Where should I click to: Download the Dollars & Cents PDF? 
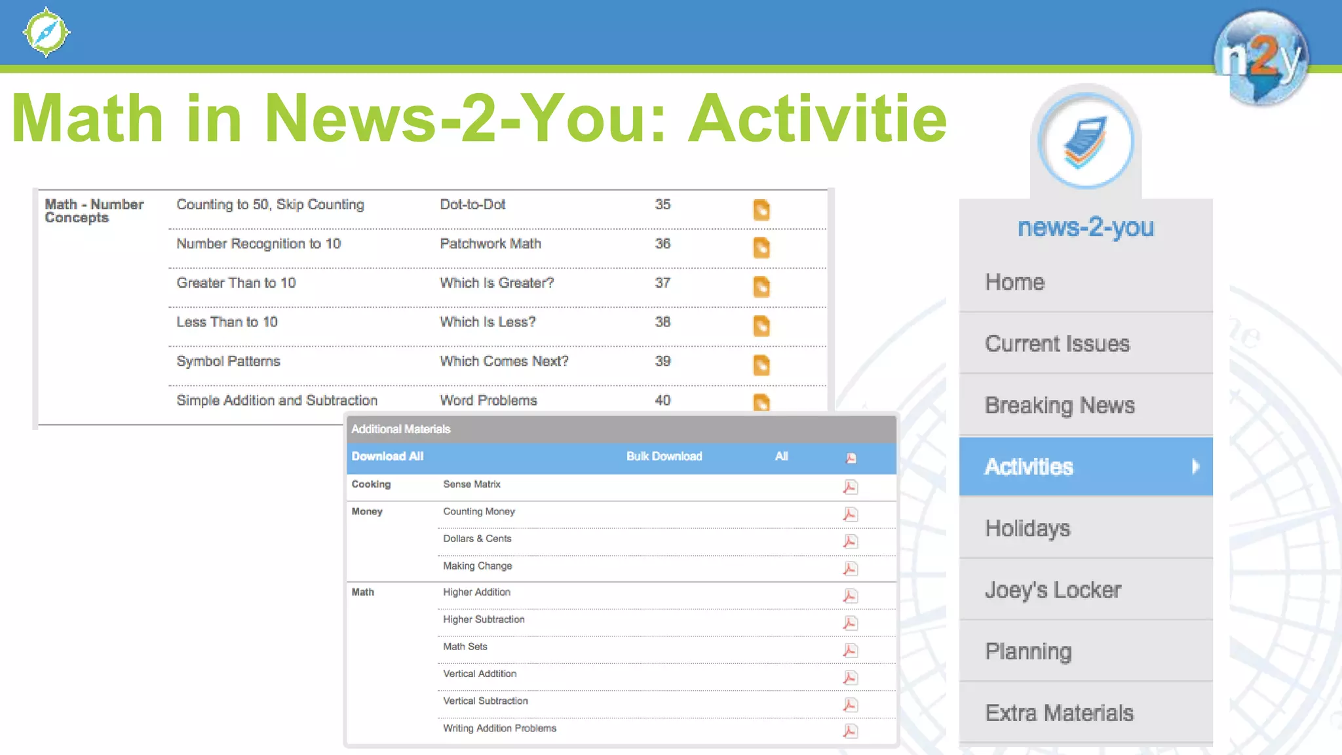(x=850, y=541)
